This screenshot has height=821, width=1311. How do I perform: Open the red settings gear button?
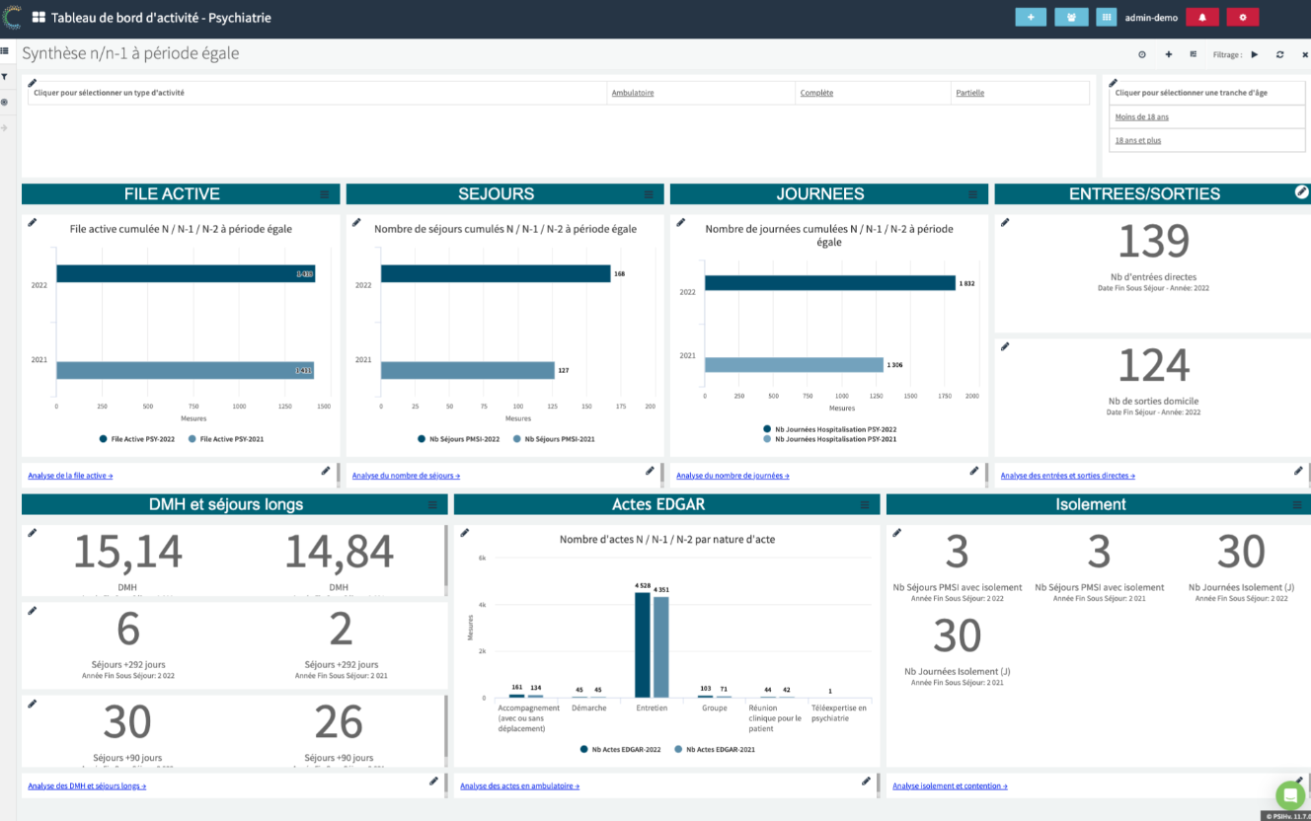point(1242,17)
